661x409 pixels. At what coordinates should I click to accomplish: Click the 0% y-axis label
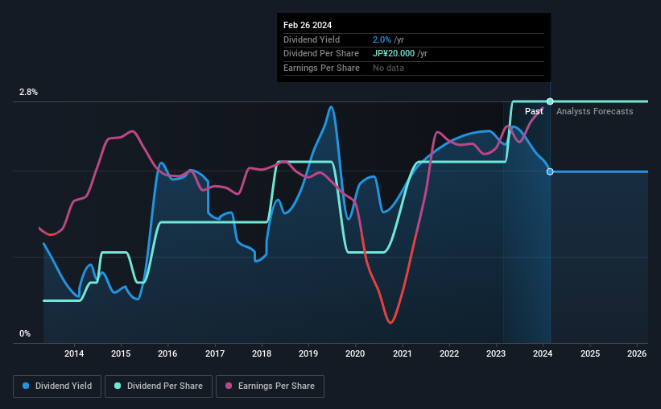pyautogui.click(x=25, y=334)
